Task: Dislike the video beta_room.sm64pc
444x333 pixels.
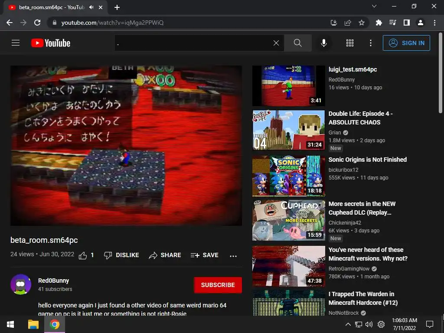Action: pyautogui.click(x=121, y=255)
